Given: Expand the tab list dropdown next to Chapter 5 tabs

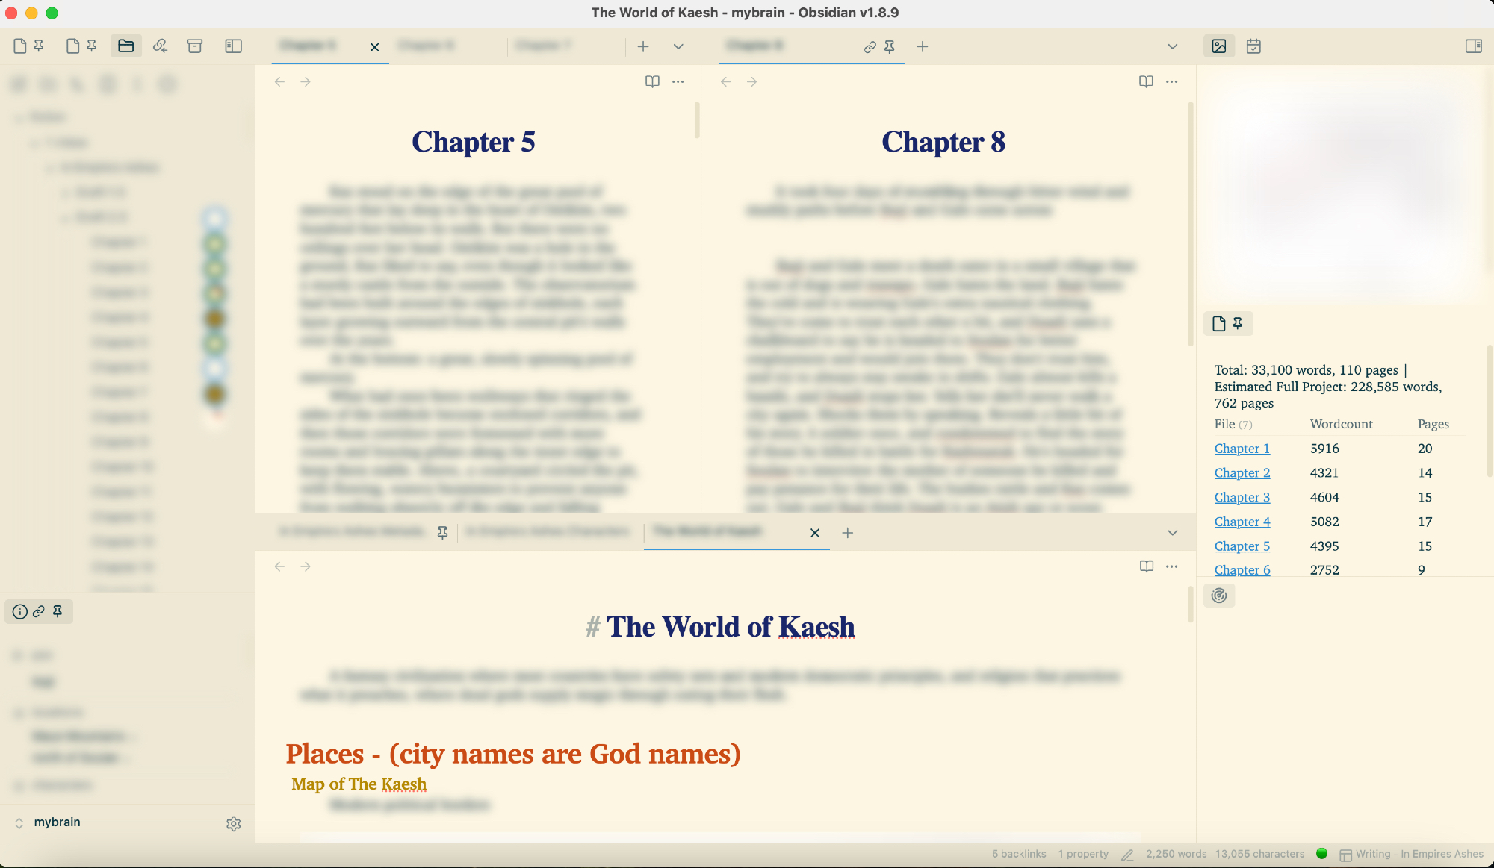Looking at the screenshot, I should (678, 46).
